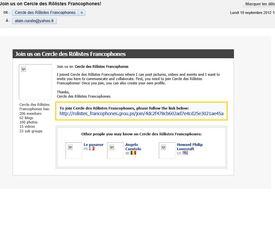275x231 pixels.
Task: Click Angelo Curatolo avatar thumbnail
Action: coord(115,151)
